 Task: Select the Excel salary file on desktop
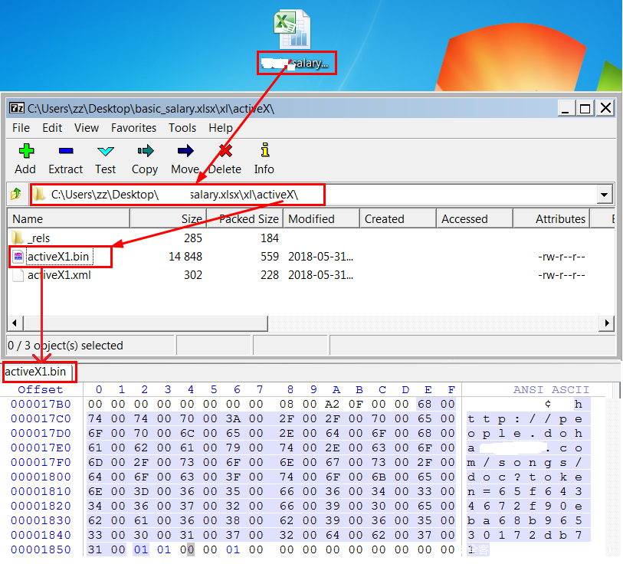293,31
